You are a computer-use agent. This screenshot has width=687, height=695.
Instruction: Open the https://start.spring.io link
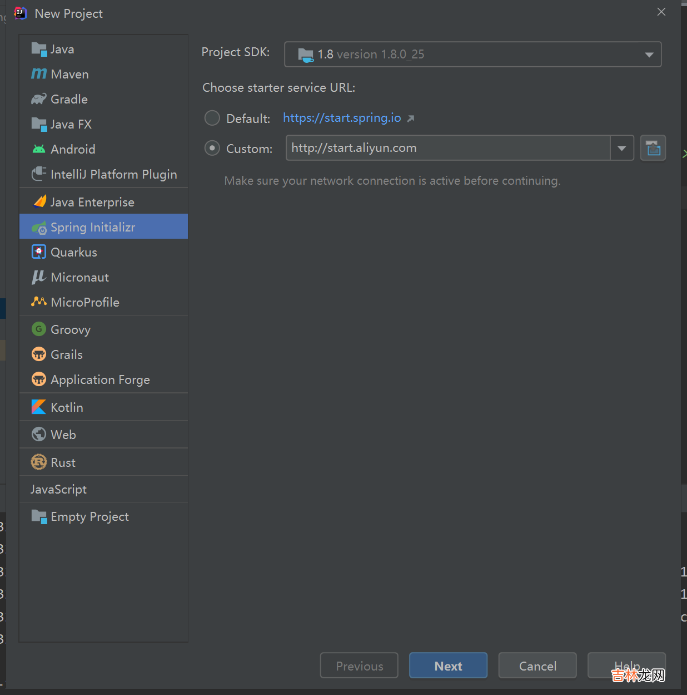342,118
